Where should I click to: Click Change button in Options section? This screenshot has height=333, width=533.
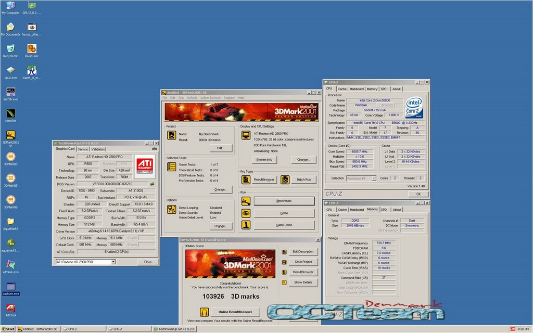[221, 226]
